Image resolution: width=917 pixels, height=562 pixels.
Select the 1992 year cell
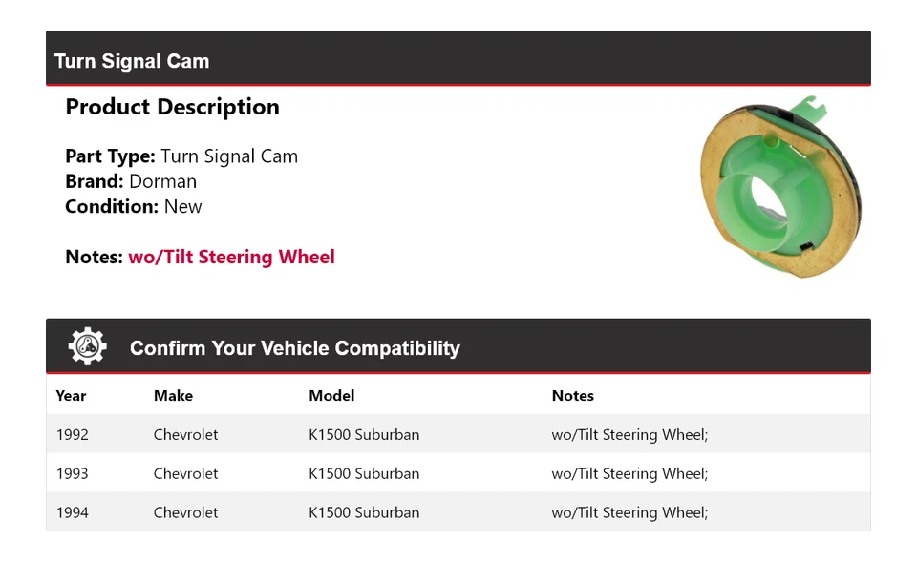coord(72,435)
